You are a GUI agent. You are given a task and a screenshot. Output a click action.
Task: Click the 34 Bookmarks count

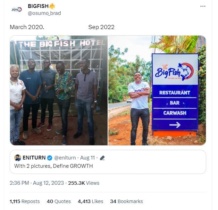pos(126,201)
